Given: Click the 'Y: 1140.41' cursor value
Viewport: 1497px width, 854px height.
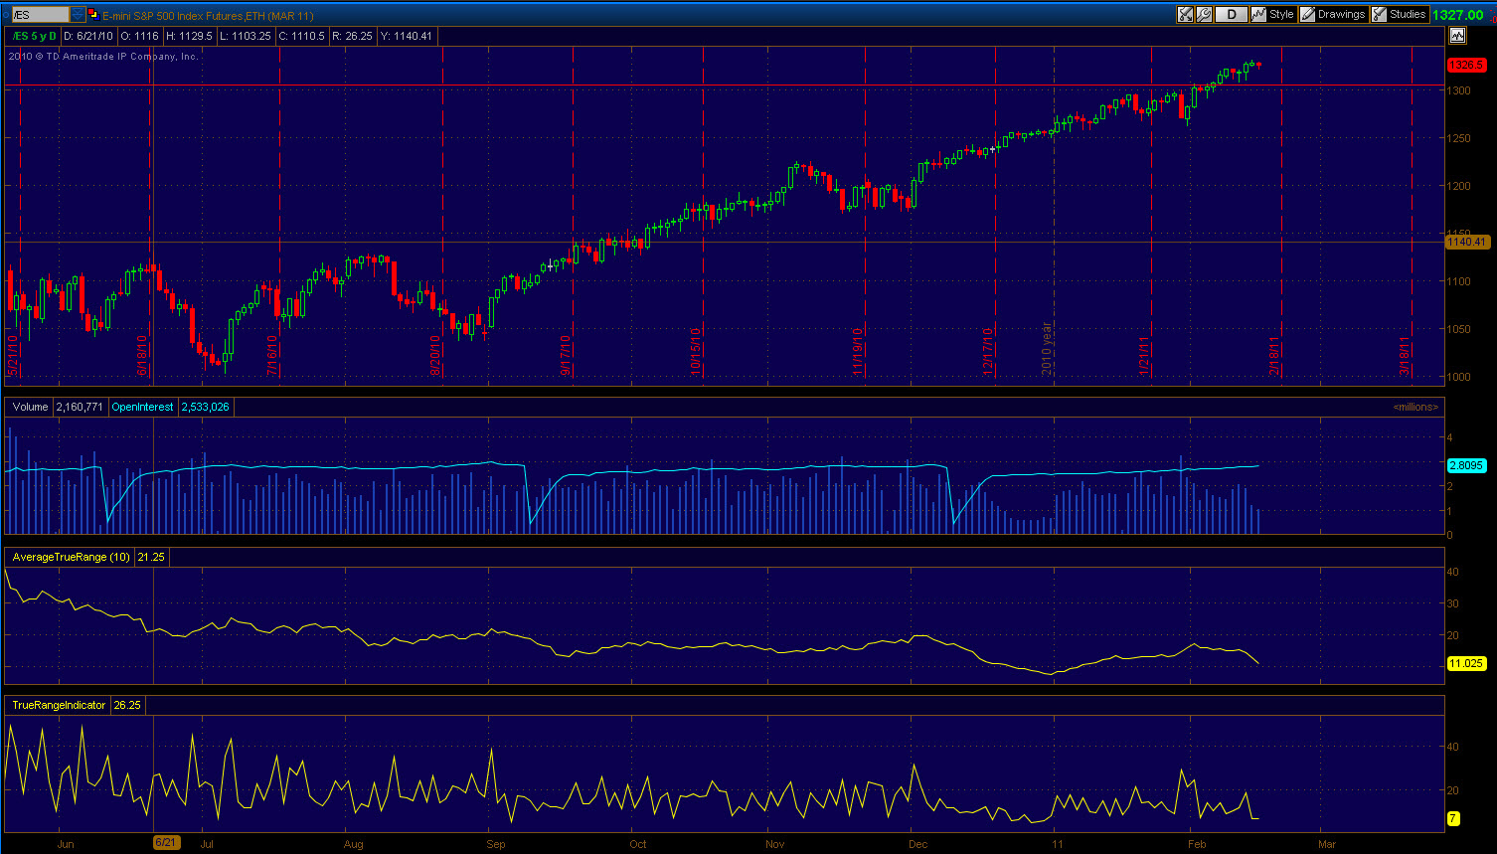Looking at the screenshot, I should pyautogui.click(x=409, y=36).
